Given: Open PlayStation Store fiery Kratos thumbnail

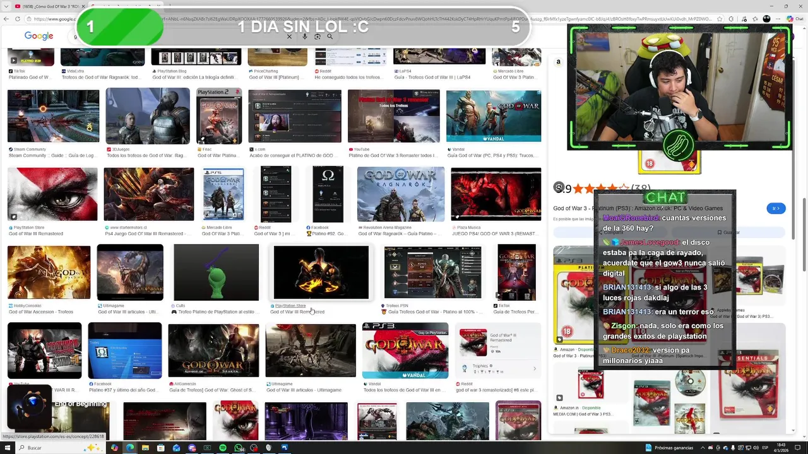Looking at the screenshot, I should tap(321, 272).
